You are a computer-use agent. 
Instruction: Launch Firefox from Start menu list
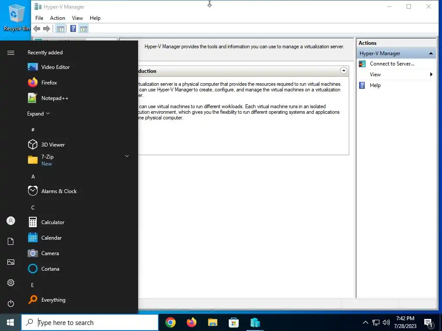tap(79, 82)
